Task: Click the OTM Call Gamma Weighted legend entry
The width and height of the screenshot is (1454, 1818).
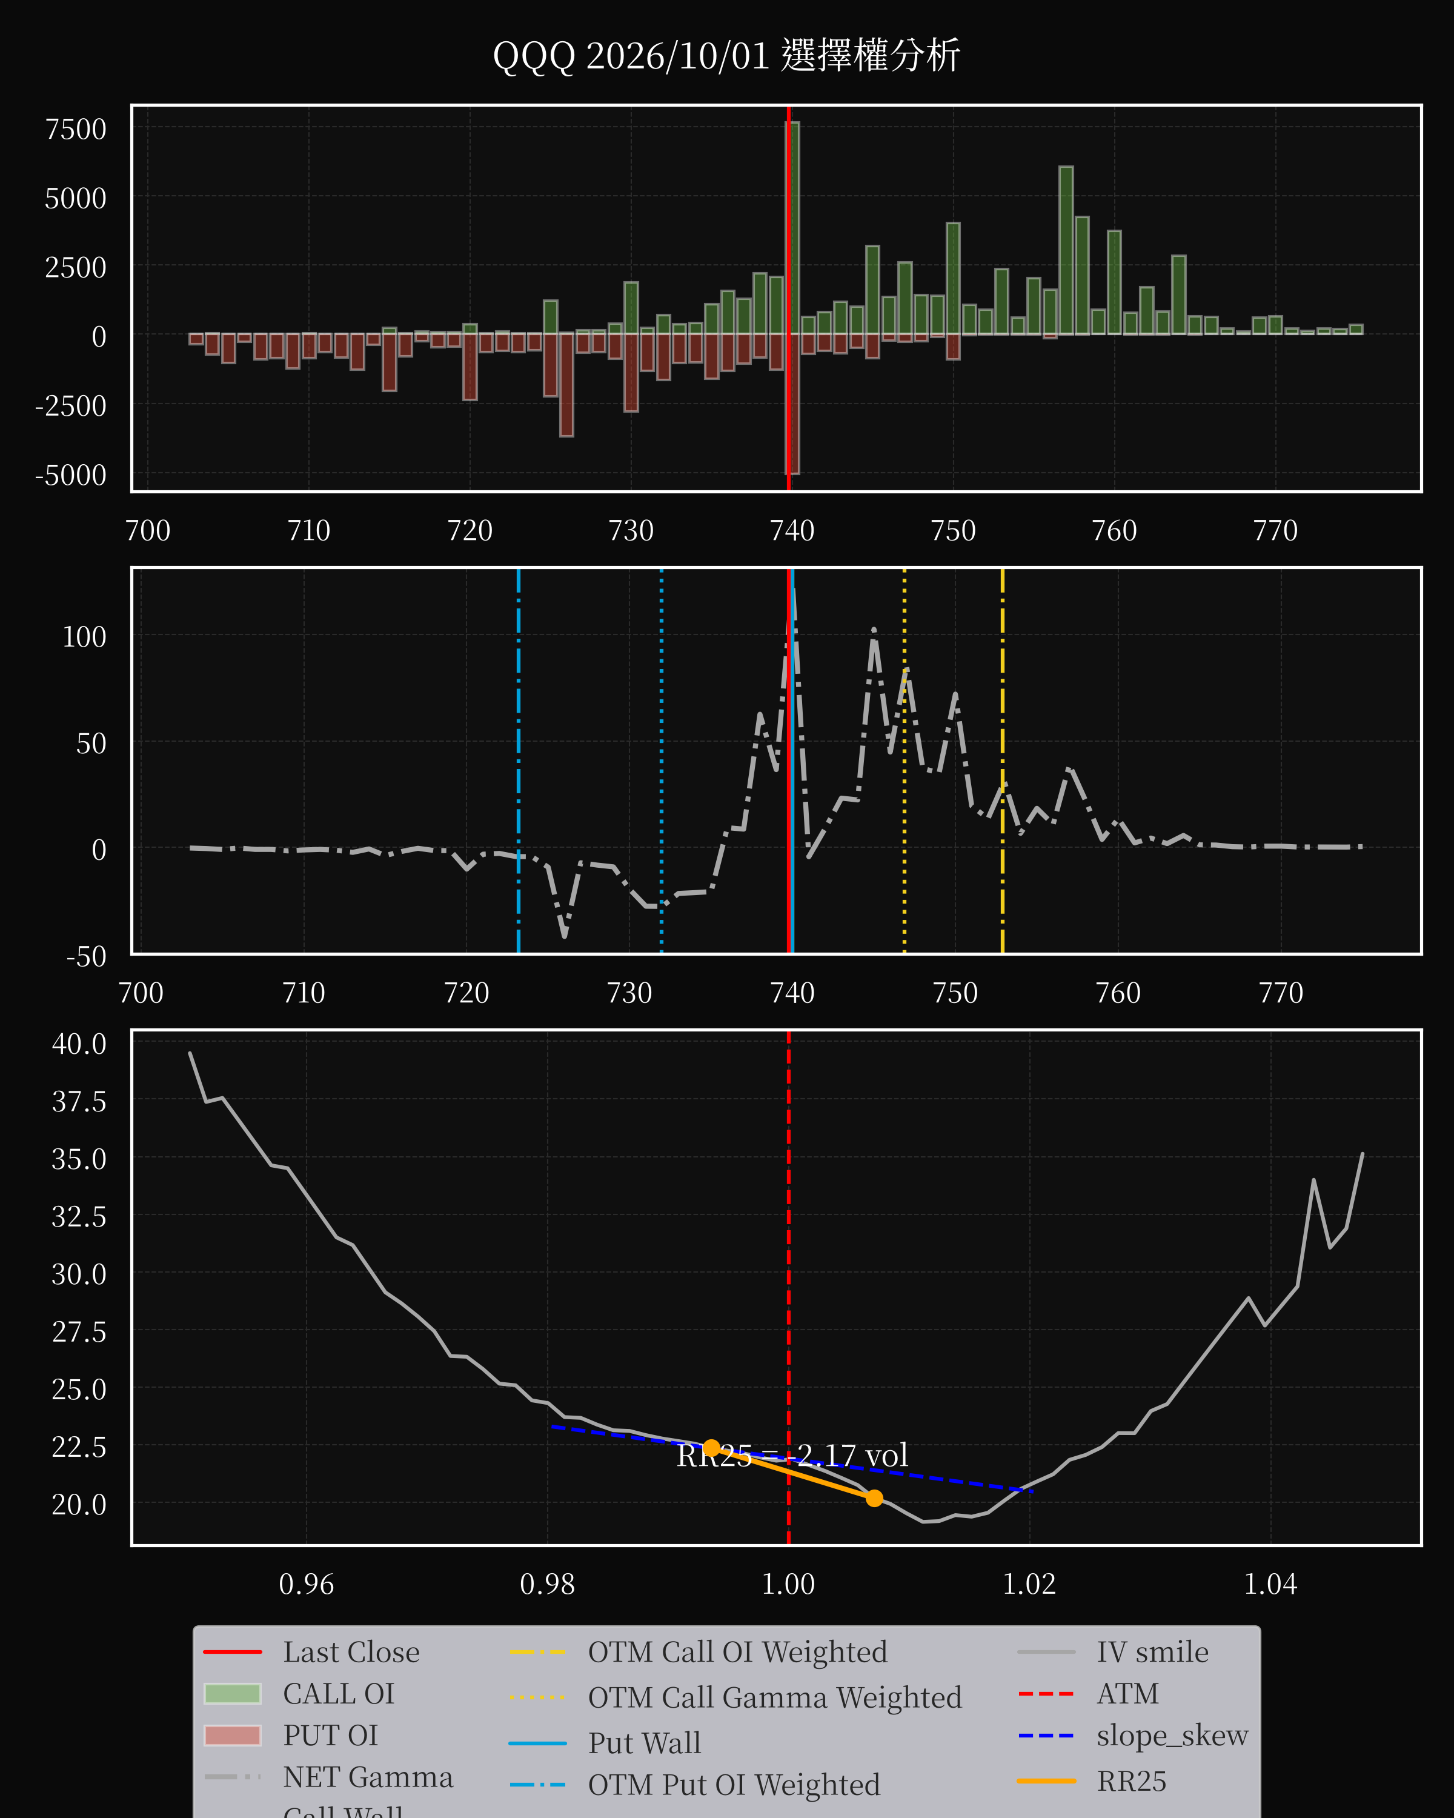Action: pyautogui.click(x=735, y=1697)
